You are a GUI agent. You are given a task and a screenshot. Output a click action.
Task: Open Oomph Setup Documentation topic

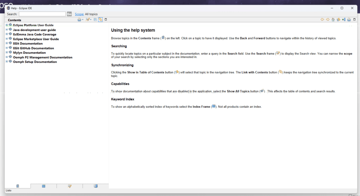click(x=35, y=62)
